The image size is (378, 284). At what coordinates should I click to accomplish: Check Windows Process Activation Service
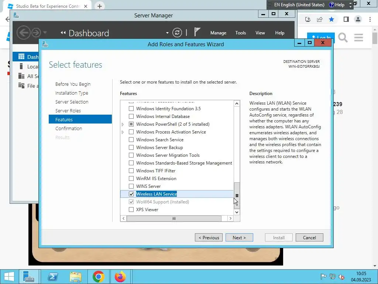click(x=131, y=132)
